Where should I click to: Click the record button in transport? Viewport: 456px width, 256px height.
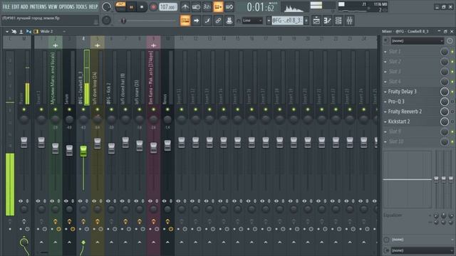(x=153, y=7)
